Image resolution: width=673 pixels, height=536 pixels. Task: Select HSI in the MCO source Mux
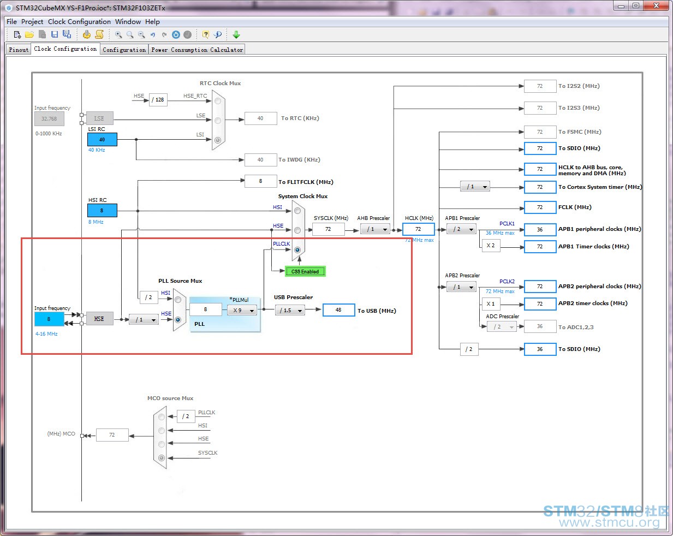pos(162,431)
